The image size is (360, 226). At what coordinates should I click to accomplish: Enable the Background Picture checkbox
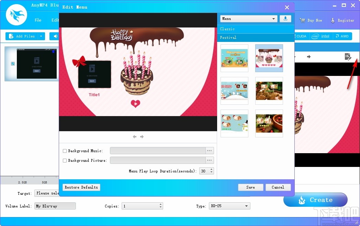pos(64,160)
